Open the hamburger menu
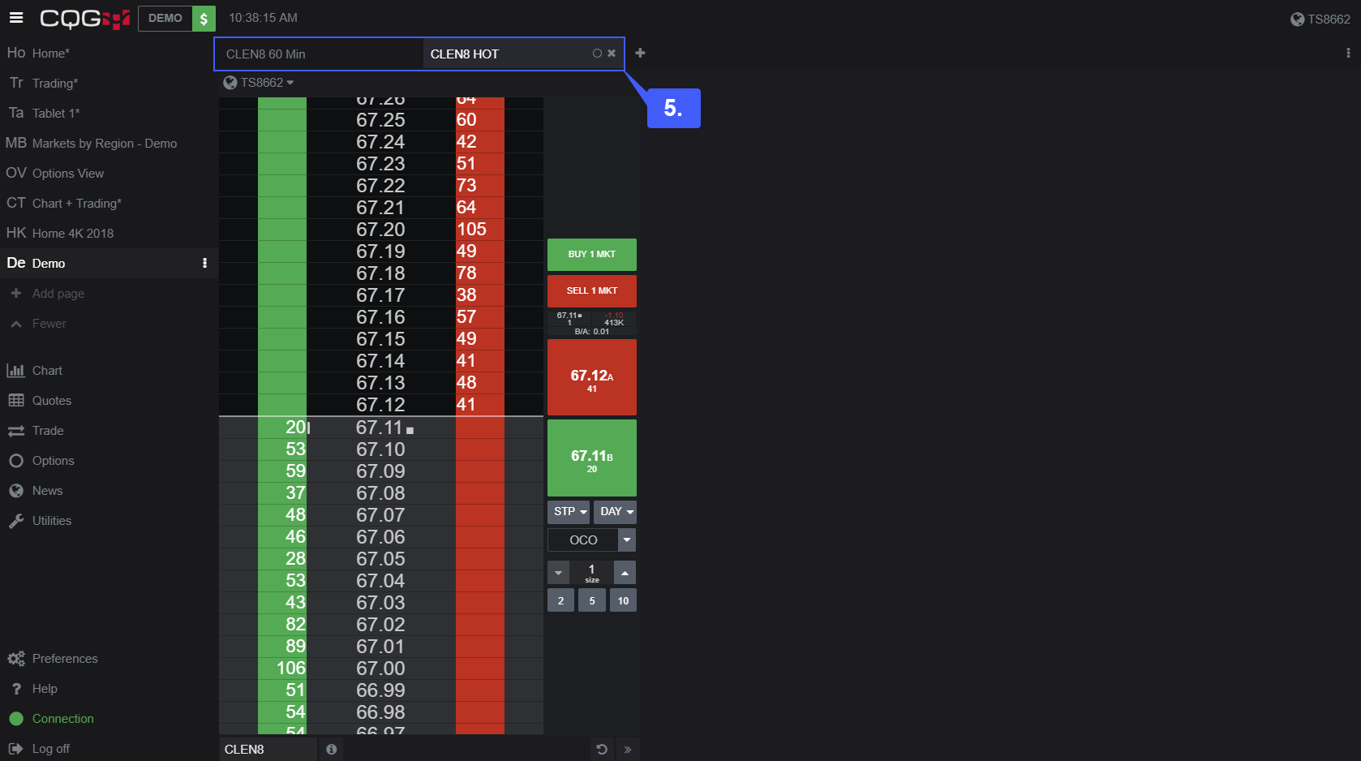This screenshot has width=1361, height=761. (16, 18)
